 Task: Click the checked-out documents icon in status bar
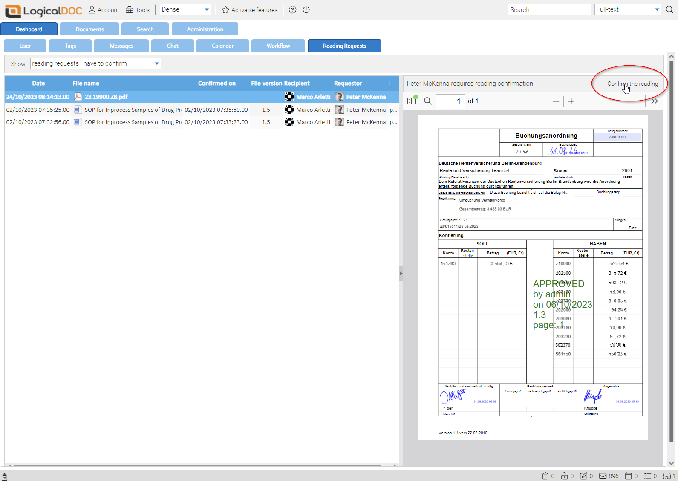tap(583, 476)
